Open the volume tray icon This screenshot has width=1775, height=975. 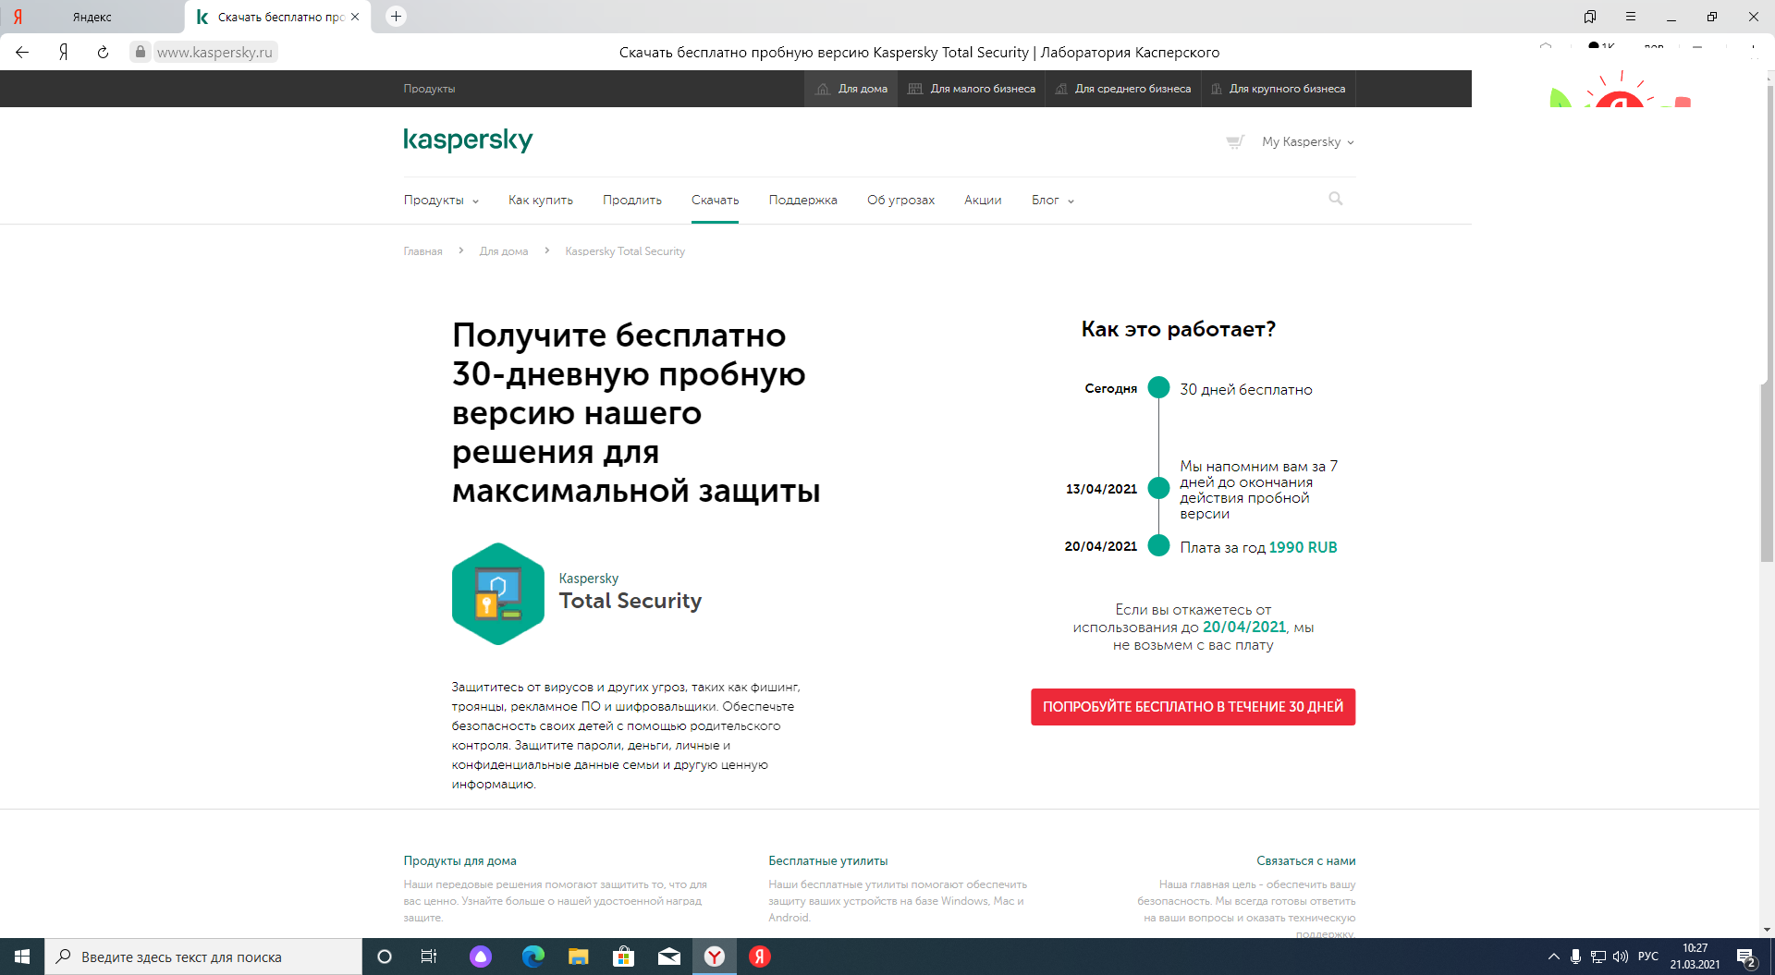click(x=1621, y=957)
